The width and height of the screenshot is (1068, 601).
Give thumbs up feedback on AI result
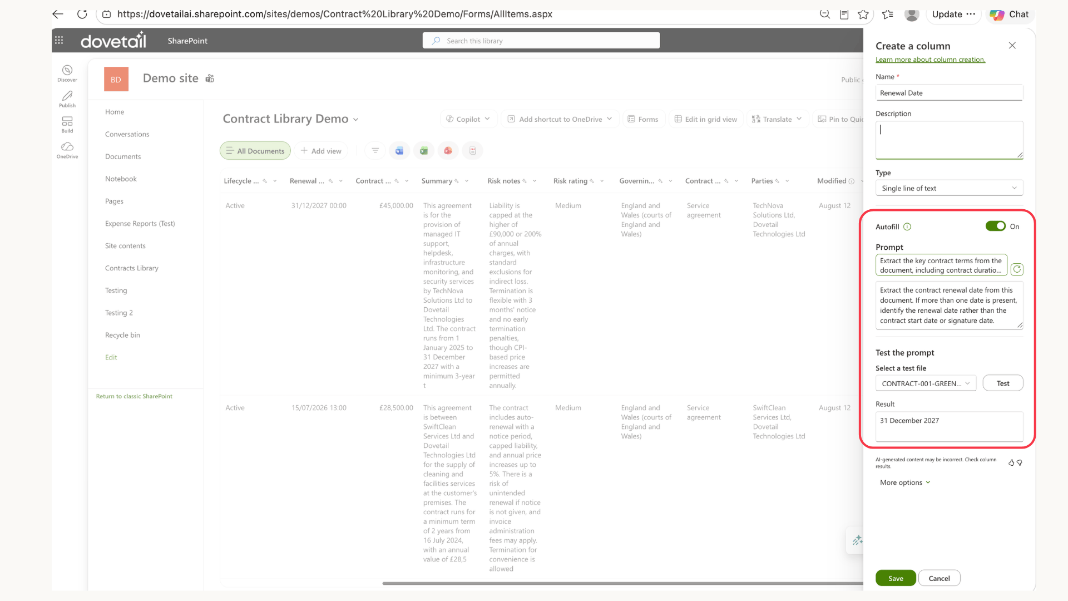click(1011, 462)
